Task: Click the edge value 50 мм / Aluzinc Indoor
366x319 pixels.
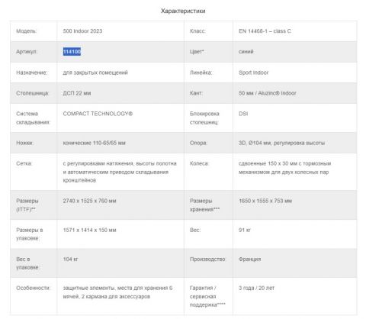Action: tap(268, 93)
